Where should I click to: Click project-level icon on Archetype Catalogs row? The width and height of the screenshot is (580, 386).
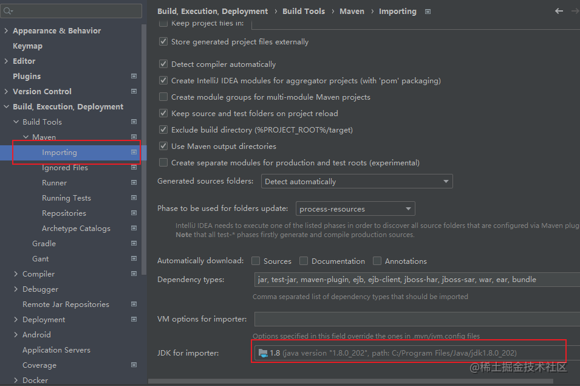click(x=134, y=228)
